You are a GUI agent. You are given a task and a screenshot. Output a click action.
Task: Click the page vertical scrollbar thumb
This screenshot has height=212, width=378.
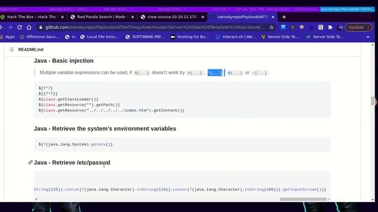(x=373, y=101)
